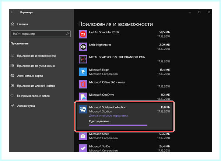Focus the Найти параметр search field

41,34
